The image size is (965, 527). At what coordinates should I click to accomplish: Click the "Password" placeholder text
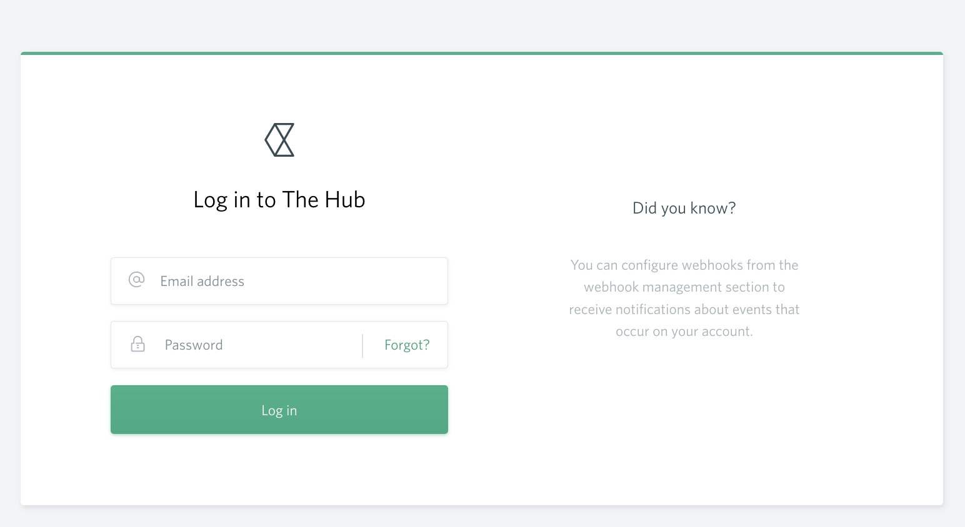coord(194,345)
